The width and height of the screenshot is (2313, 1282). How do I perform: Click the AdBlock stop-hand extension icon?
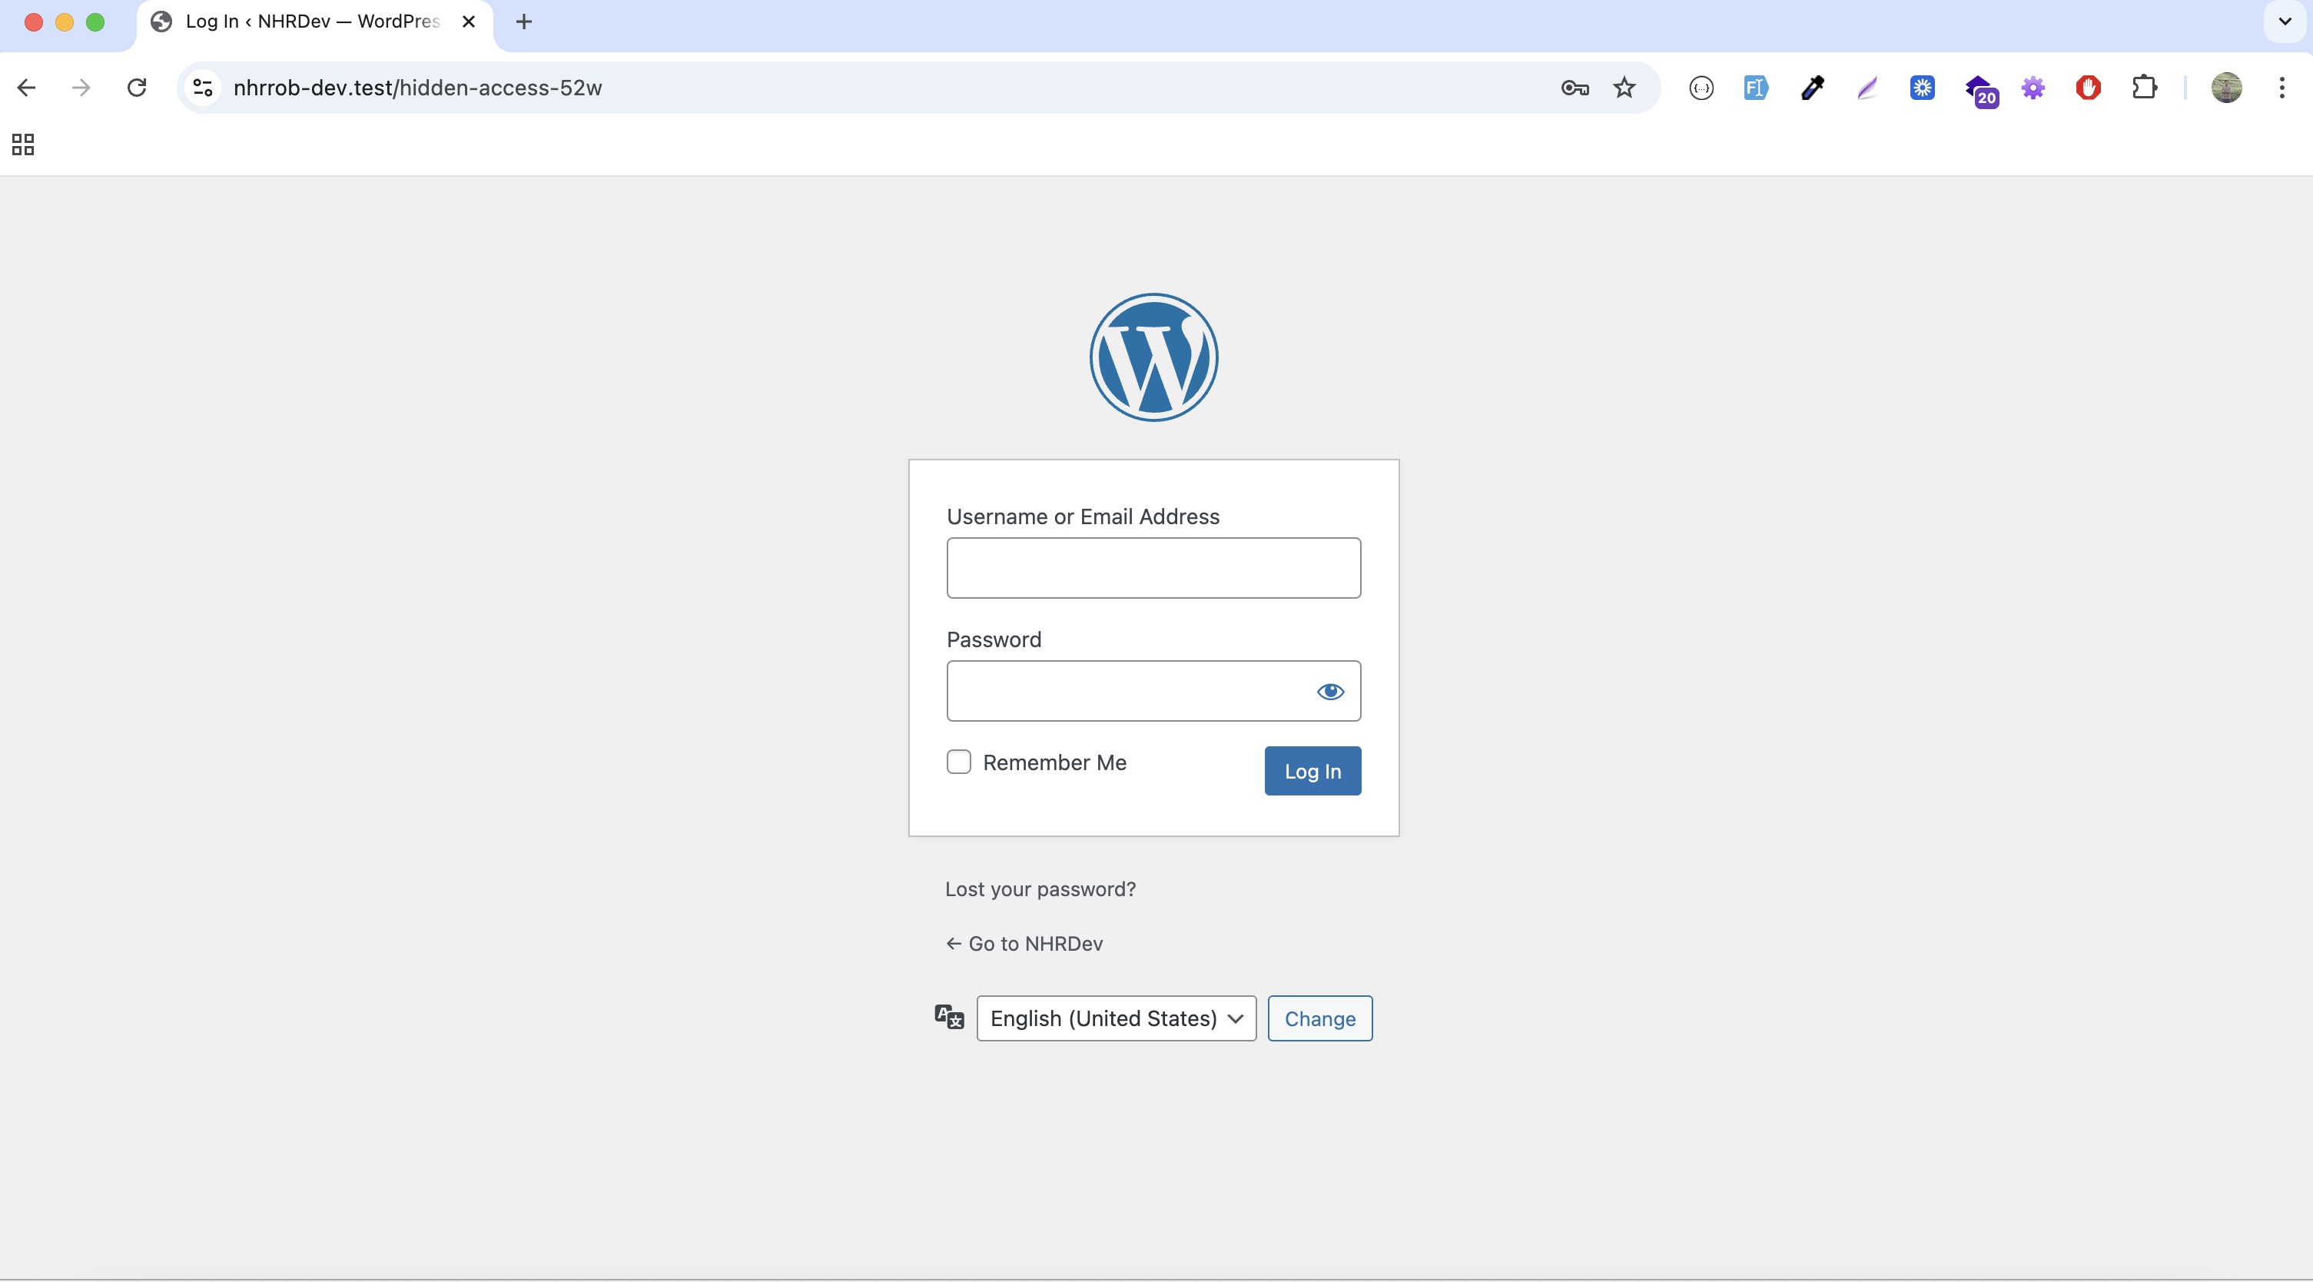pyautogui.click(x=2089, y=87)
